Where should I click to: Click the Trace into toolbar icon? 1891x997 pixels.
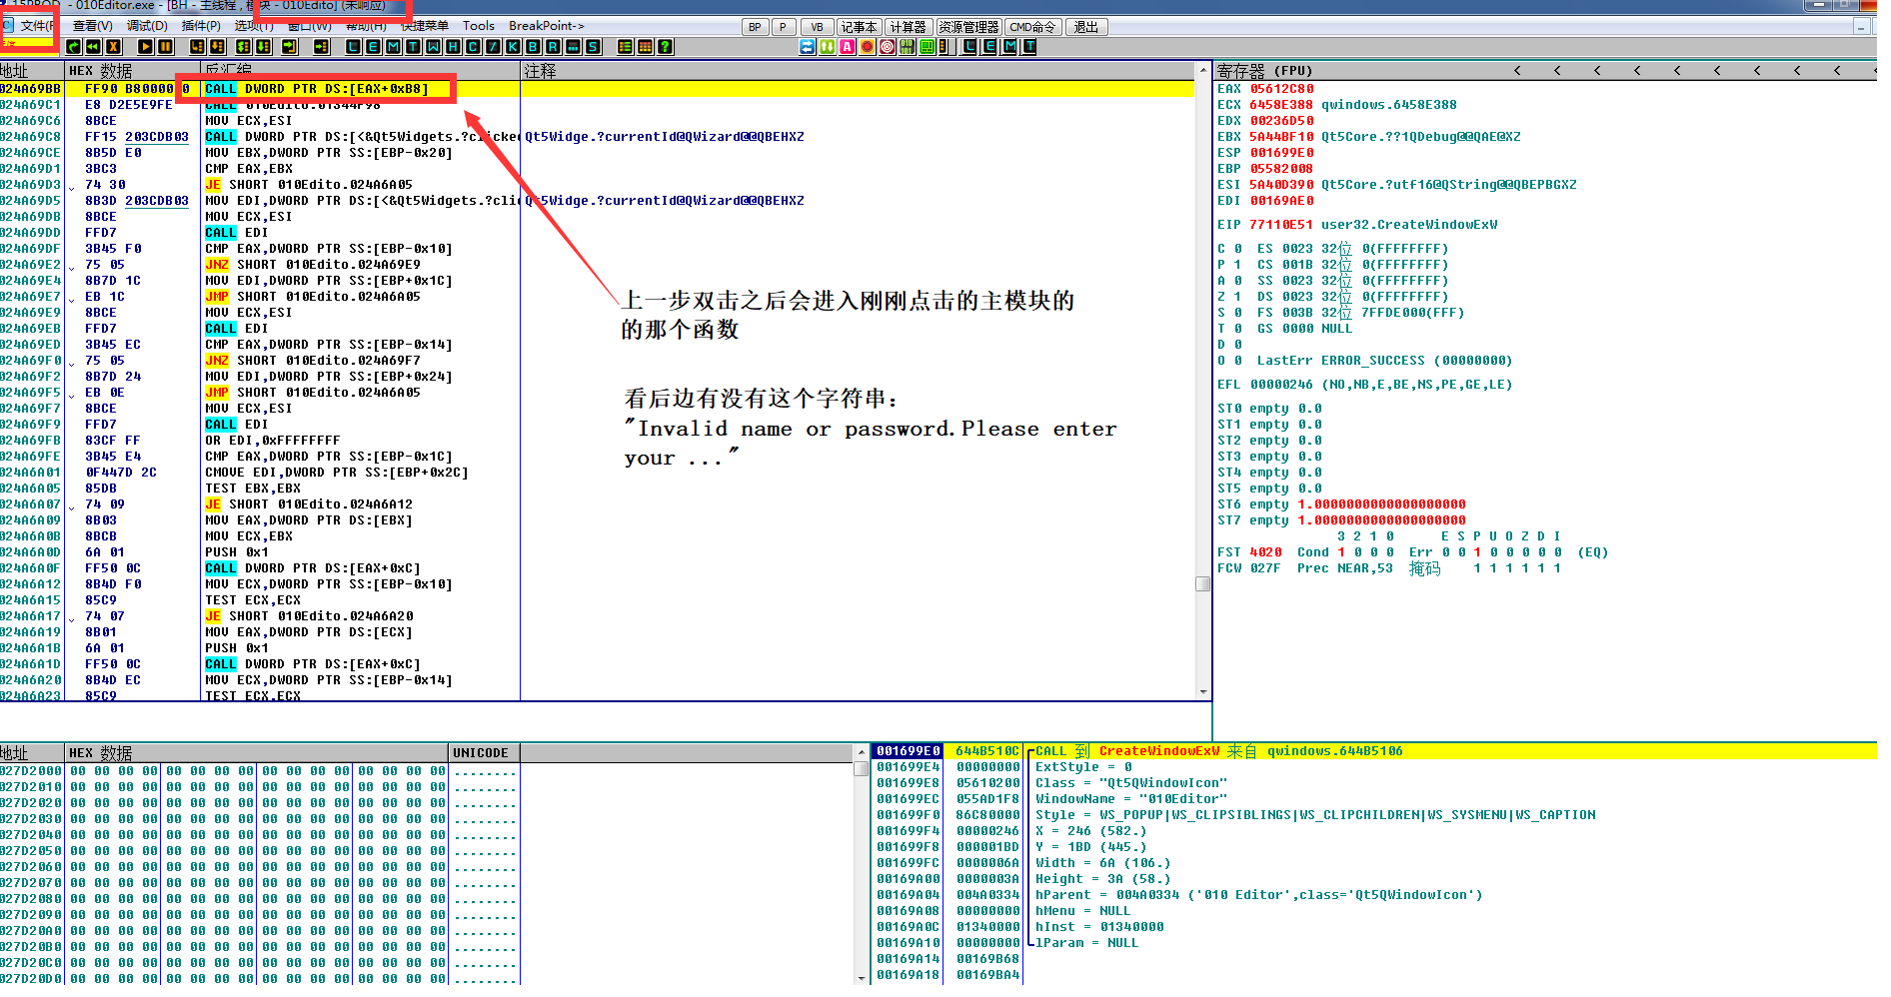pyautogui.click(x=243, y=46)
